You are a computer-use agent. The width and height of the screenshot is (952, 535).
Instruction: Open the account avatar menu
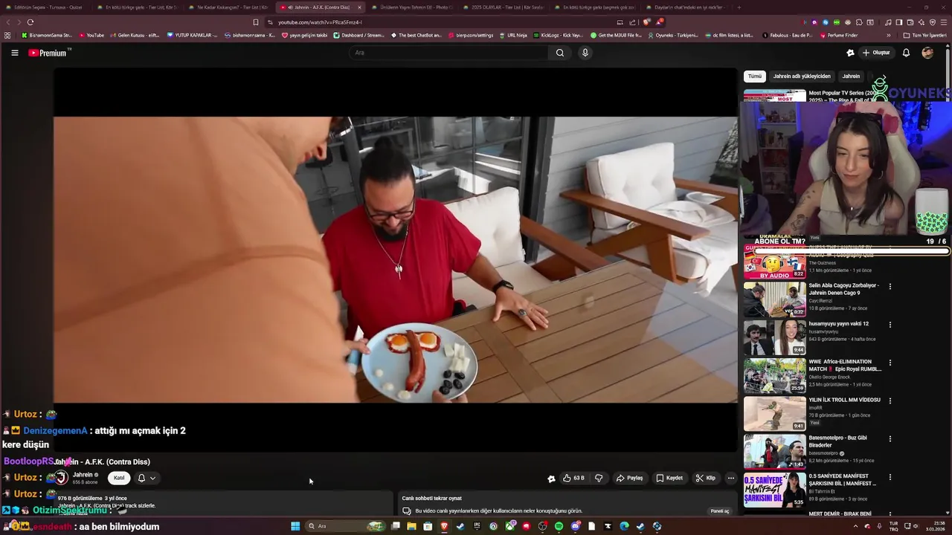927,53
